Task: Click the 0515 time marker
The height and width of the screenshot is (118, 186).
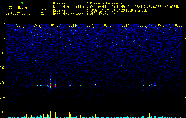Action: point(90,25)
